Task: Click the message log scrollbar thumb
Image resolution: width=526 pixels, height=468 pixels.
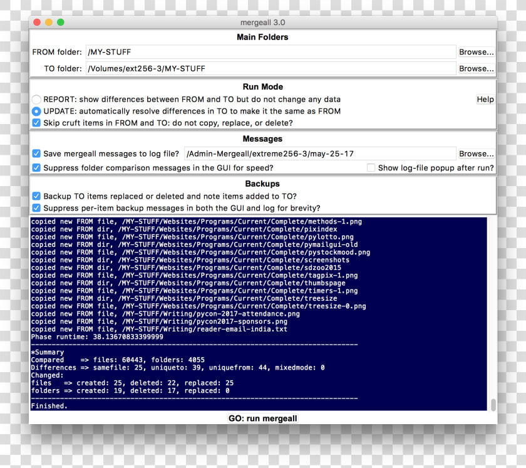Action: point(493,405)
